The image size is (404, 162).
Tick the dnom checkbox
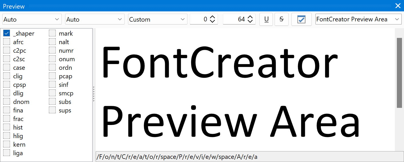7,102
